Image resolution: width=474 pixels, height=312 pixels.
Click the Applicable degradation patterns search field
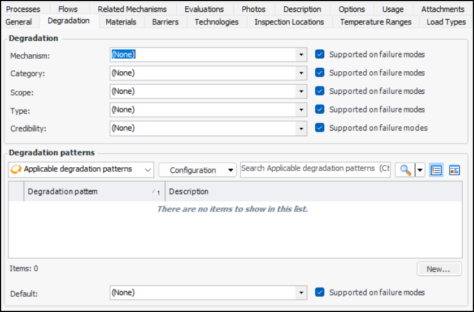pos(315,168)
